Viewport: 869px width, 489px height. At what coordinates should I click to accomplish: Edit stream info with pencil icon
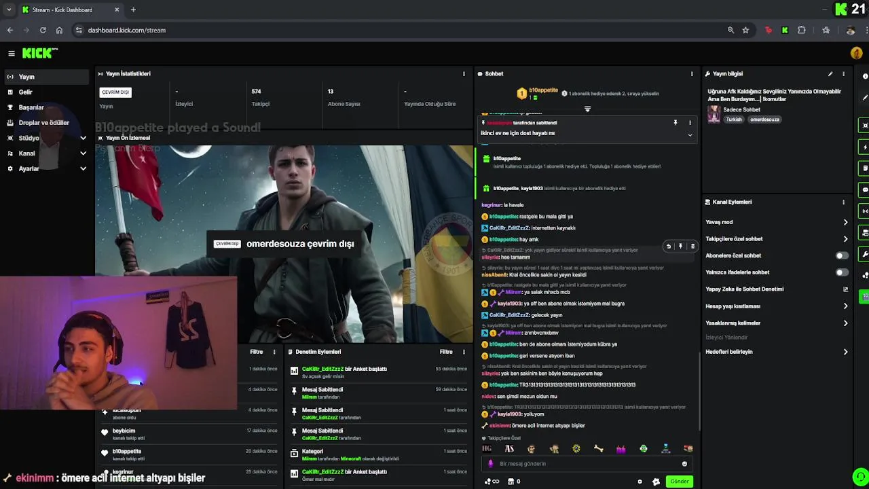coord(830,73)
